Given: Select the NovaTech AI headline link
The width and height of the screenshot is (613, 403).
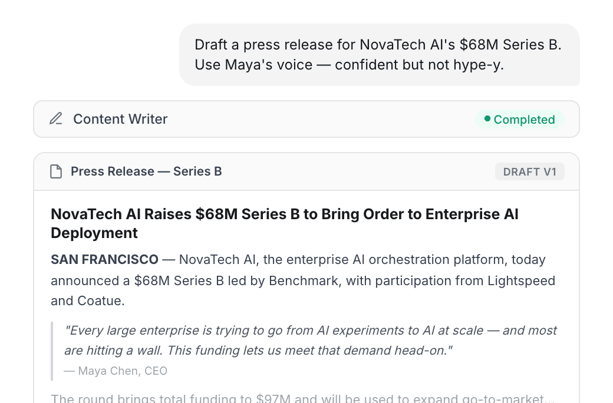Looking at the screenshot, I should tap(285, 223).
